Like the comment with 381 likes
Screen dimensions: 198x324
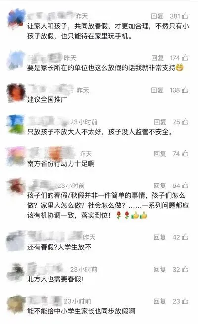point(185,16)
